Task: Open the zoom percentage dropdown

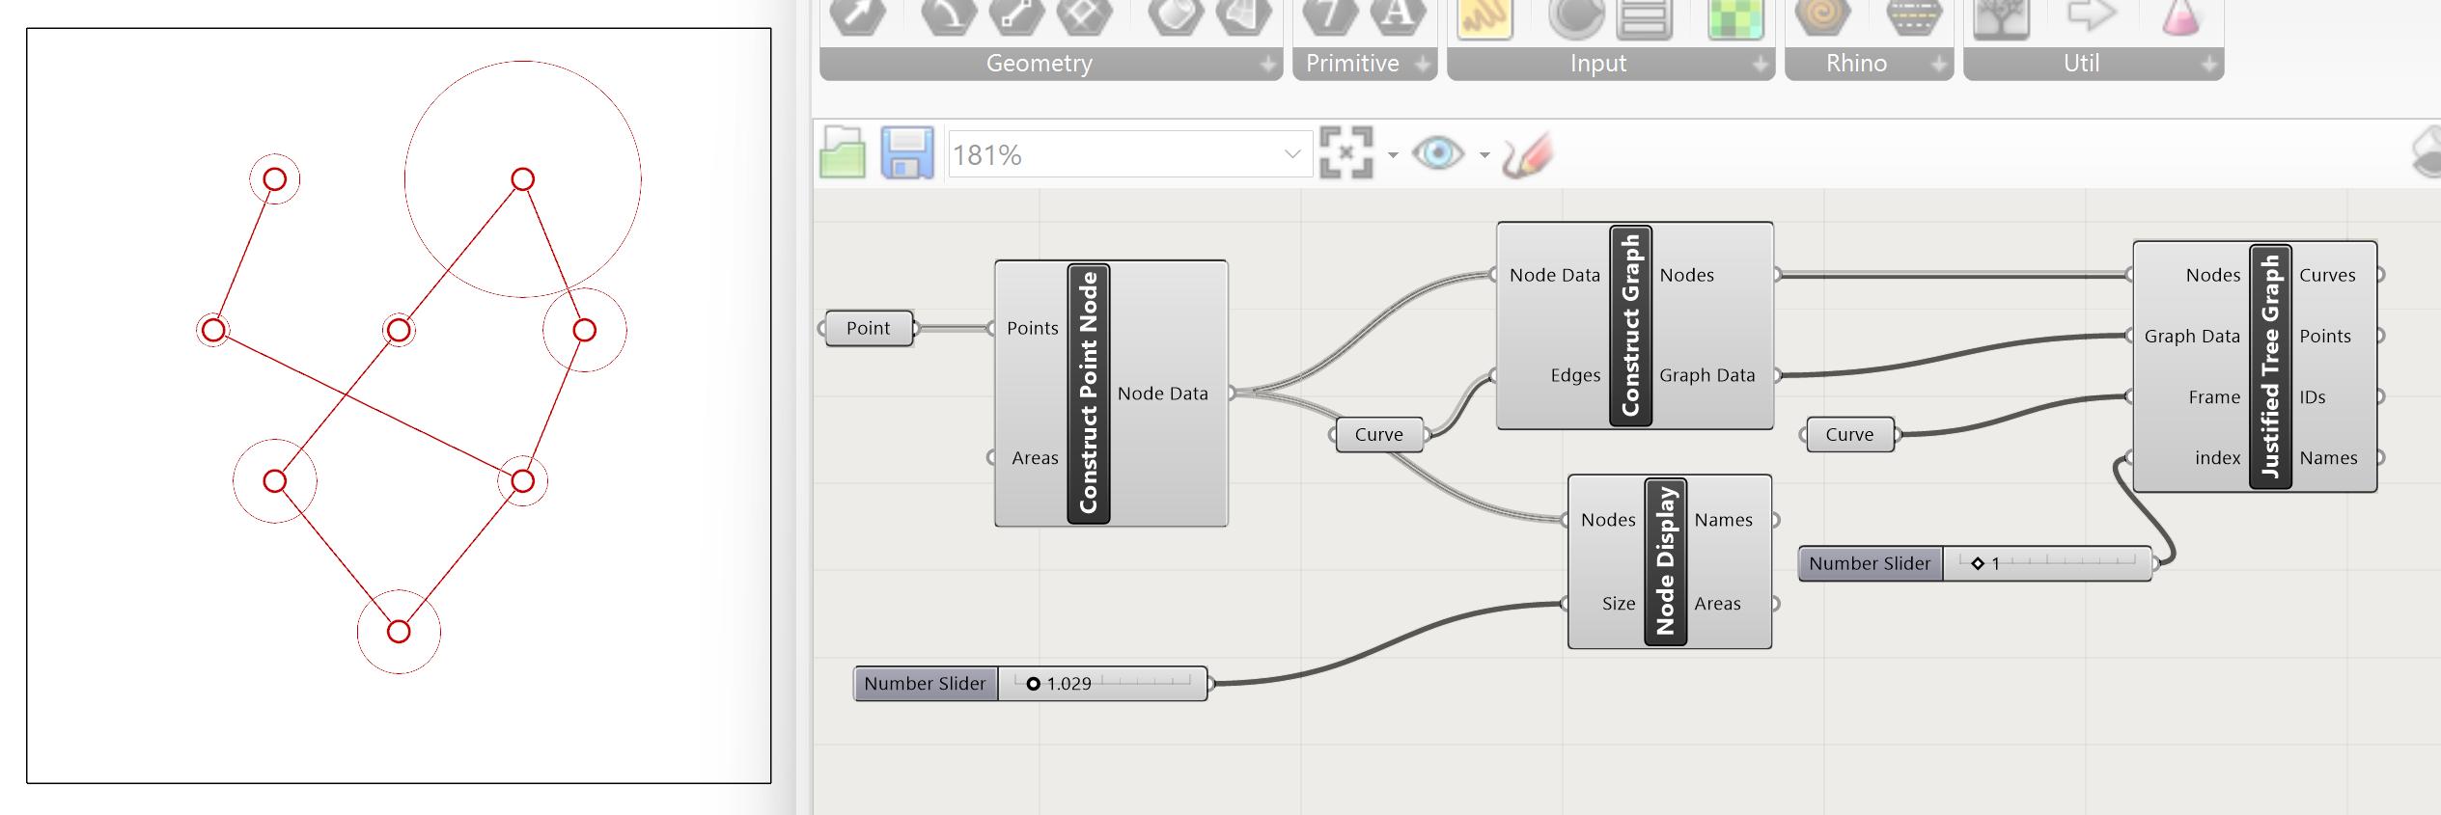Action: (x=1292, y=154)
